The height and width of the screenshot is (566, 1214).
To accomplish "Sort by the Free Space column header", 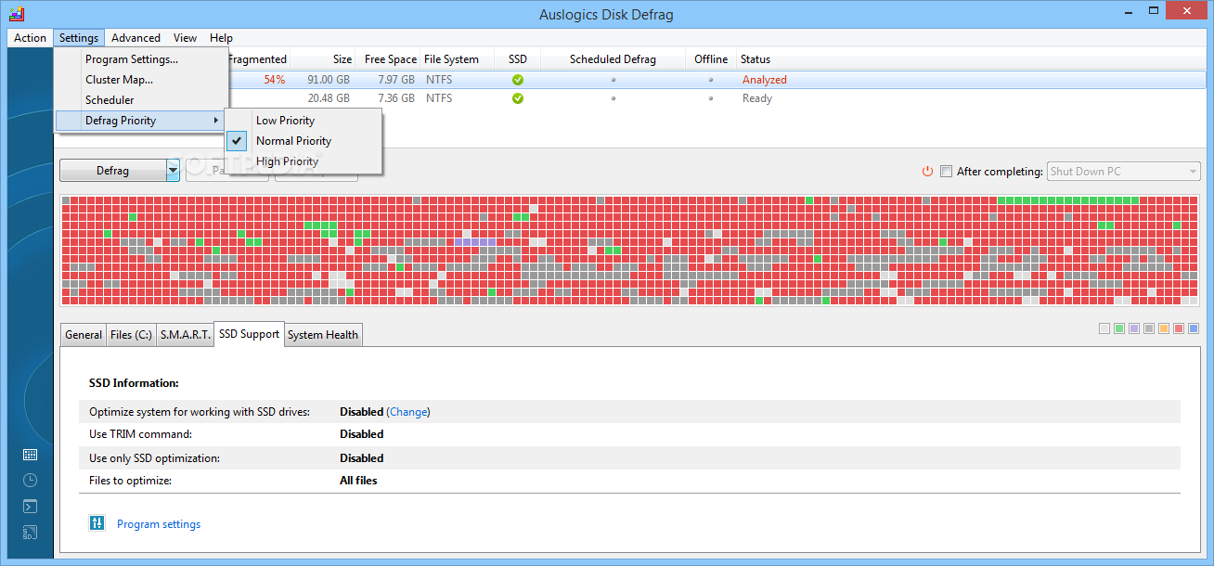I will (388, 59).
